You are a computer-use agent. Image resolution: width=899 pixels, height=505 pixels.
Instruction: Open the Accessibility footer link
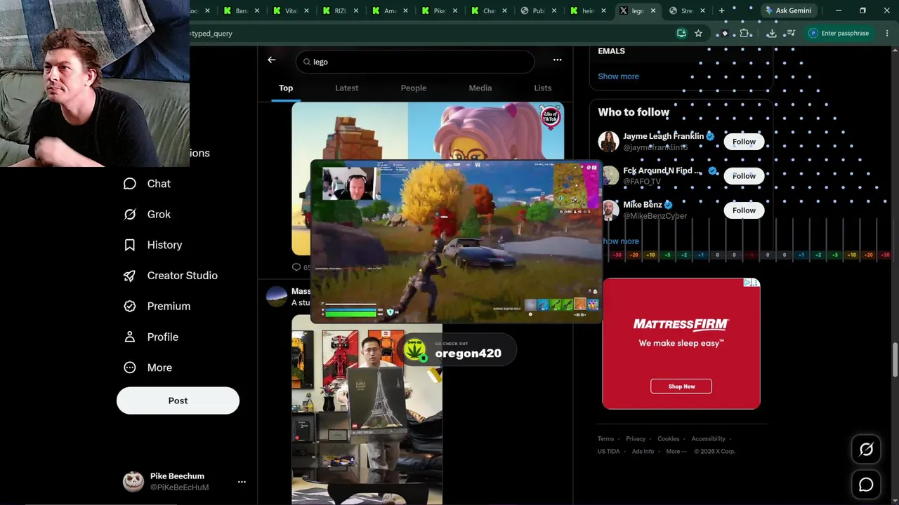pos(708,439)
